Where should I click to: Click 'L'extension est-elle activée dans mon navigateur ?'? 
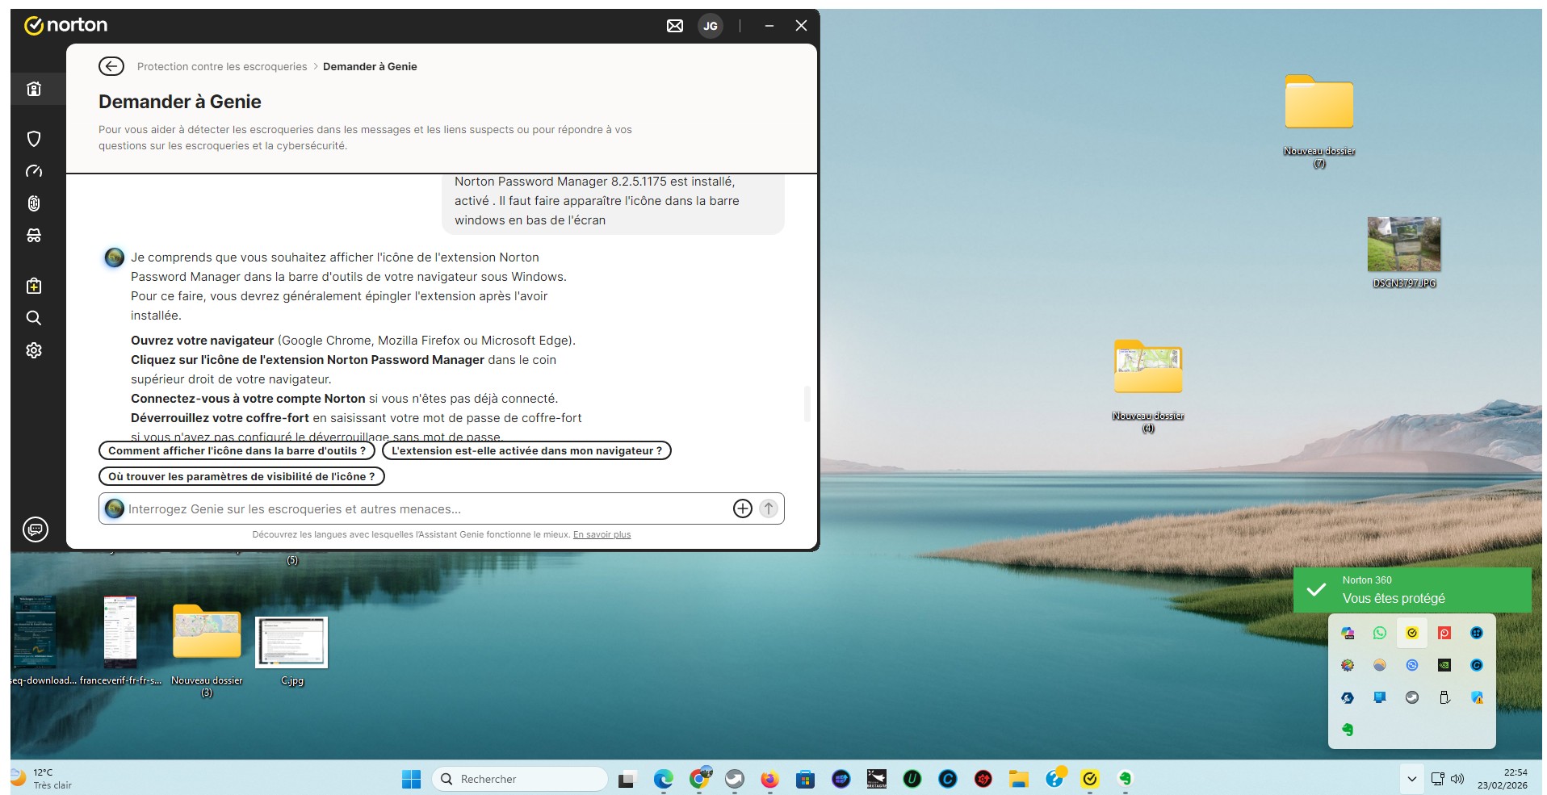coord(526,450)
